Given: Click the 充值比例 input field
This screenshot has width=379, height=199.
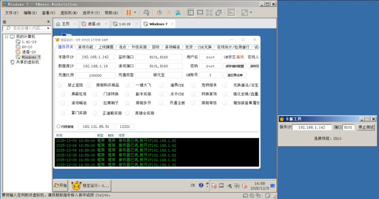Looking at the screenshot, I should (x=96, y=75).
